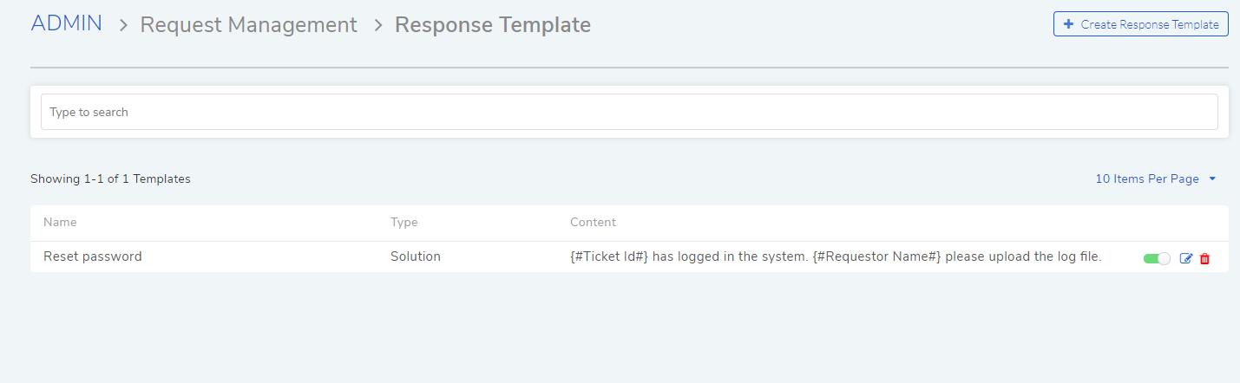
Task: Click Create Response Template button
Action: pos(1141,24)
